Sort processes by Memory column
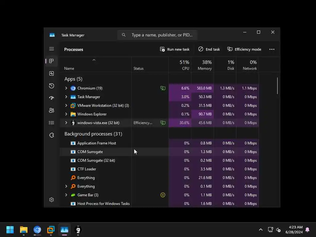 [202, 64]
